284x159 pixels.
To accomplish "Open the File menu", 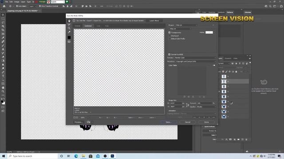I will click(x=6, y=2).
